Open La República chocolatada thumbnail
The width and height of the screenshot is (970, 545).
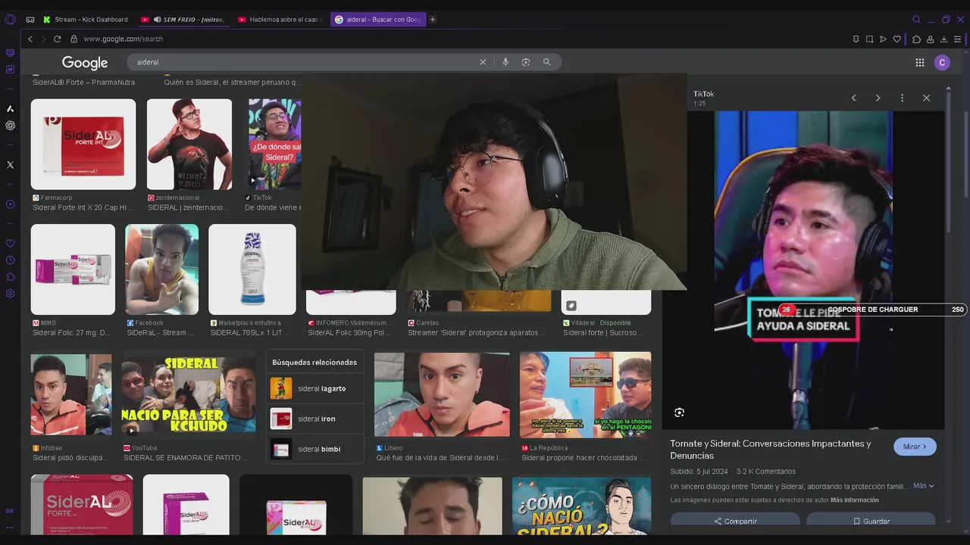pos(585,394)
